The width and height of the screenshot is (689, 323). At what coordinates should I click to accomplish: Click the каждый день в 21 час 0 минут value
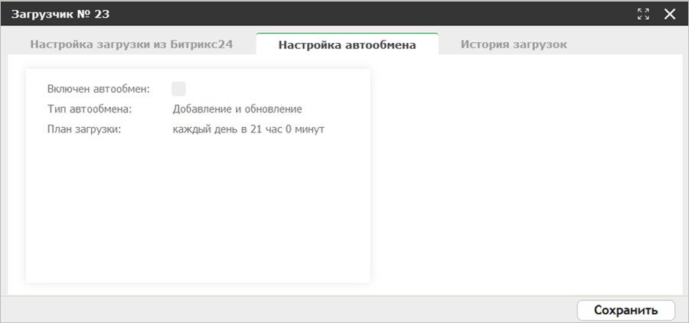click(x=249, y=129)
